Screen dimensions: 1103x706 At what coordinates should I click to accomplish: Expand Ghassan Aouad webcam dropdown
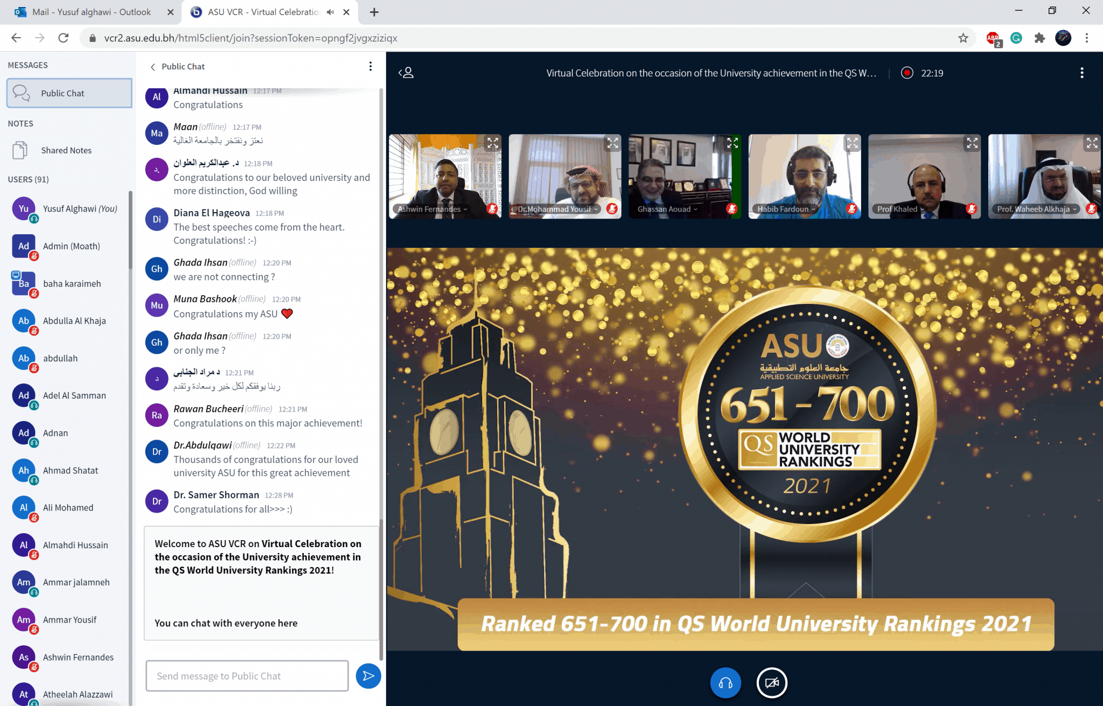(667, 209)
